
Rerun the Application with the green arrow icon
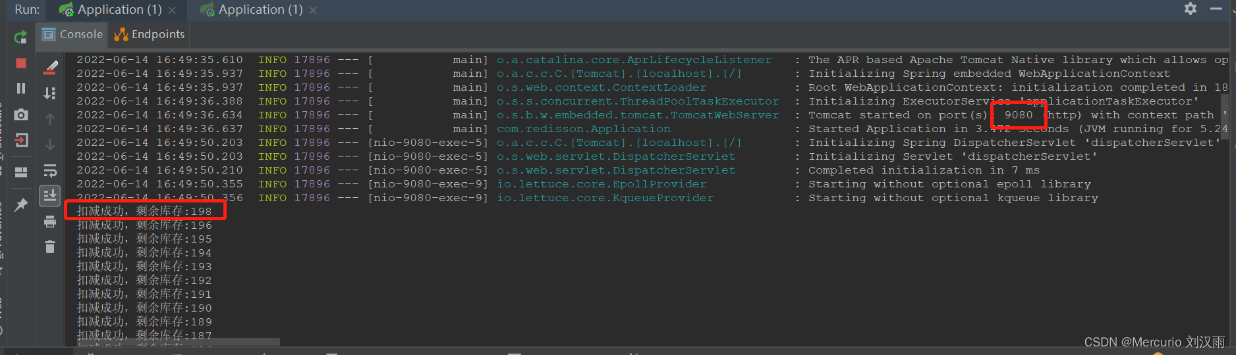pyautogui.click(x=21, y=37)
